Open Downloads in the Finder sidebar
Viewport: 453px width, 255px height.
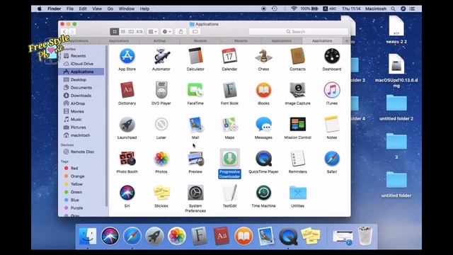click(x=81, y=96)
